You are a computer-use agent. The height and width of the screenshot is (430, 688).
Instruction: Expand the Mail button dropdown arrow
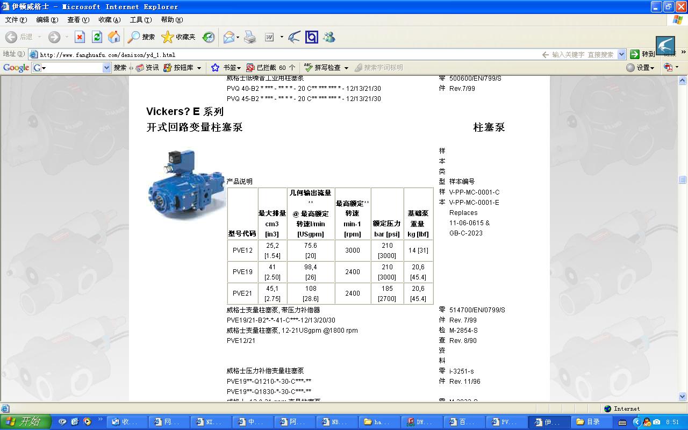[x=238, y=37]
